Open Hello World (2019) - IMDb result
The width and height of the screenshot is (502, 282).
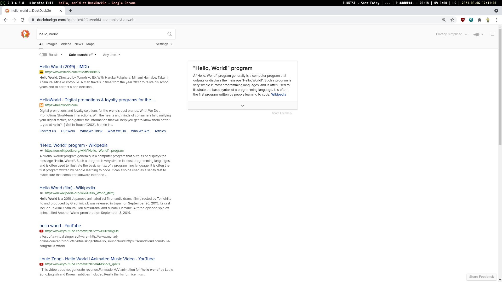pos(64,67)
